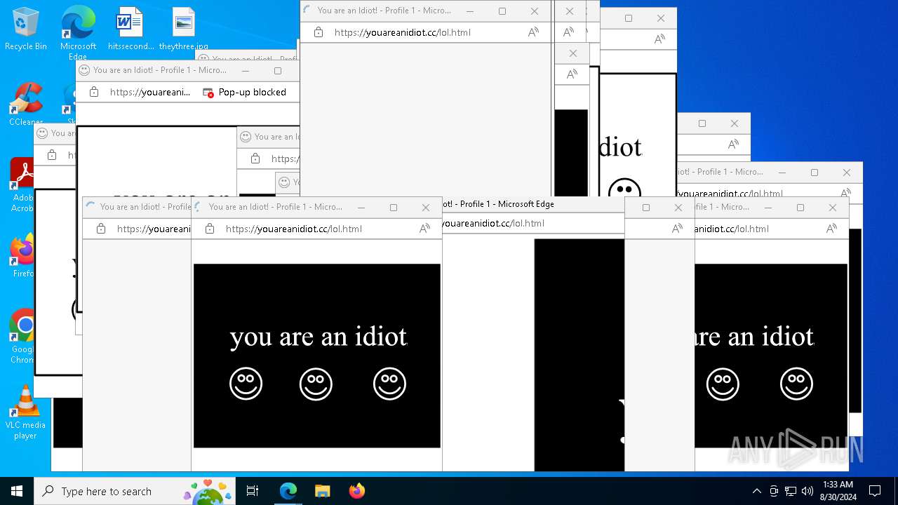This screenshot has width=898, height=505.
Task: Open the Recycle Bin desktop icon
Action: [x=26, y=28]
